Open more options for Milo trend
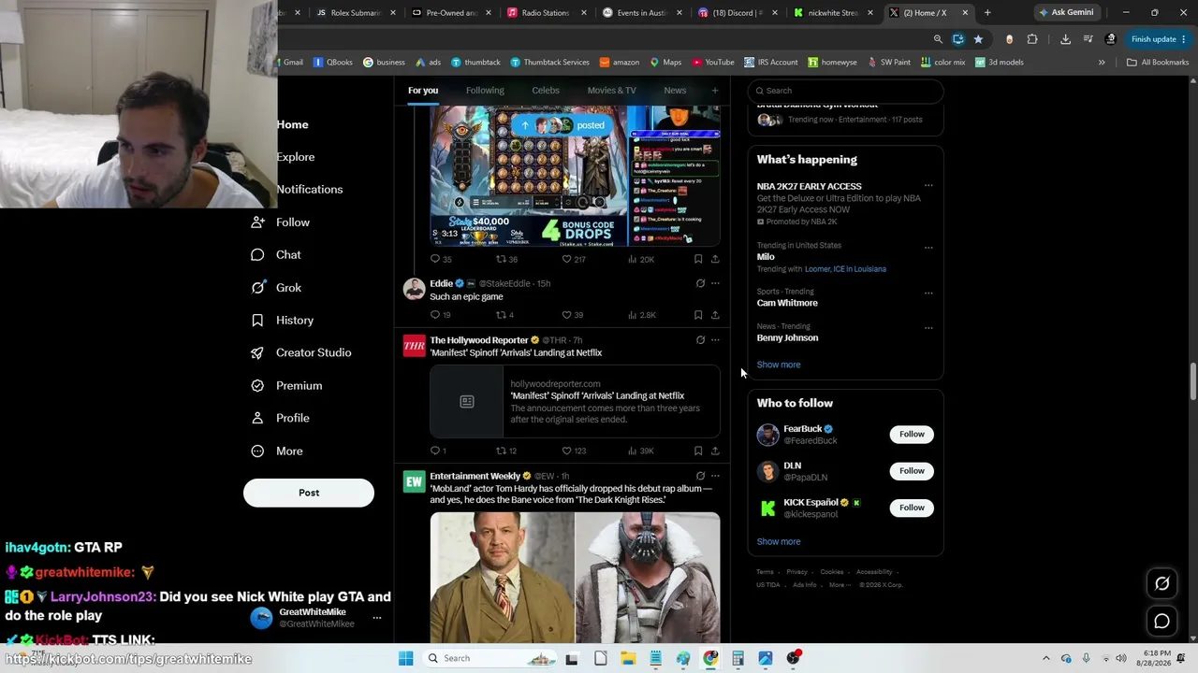 [928, 248]
